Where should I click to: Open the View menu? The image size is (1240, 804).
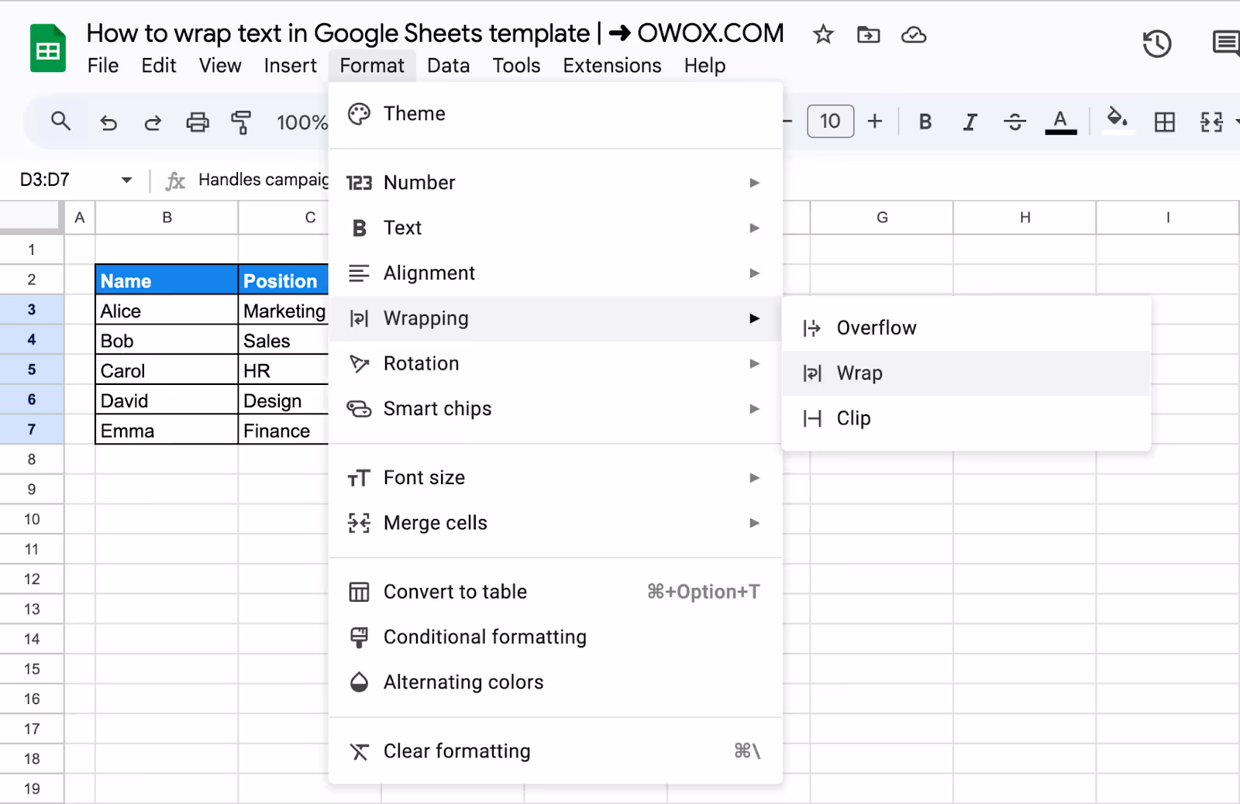pyautogui.click(x=220, y=66)
